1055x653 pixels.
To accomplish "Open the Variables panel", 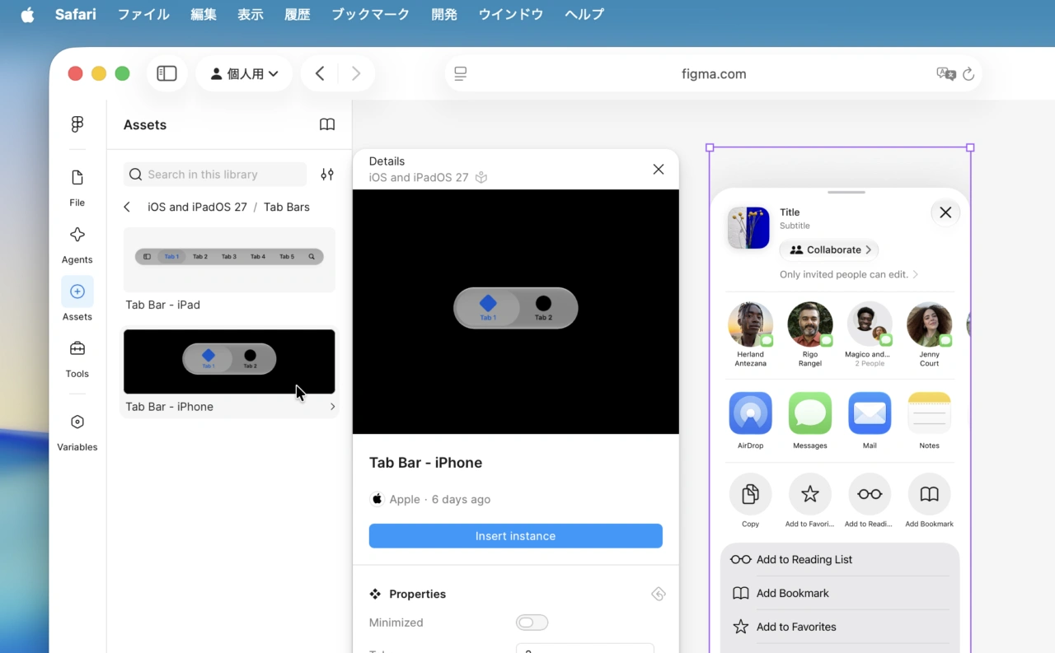I will [x=77, y=432].
